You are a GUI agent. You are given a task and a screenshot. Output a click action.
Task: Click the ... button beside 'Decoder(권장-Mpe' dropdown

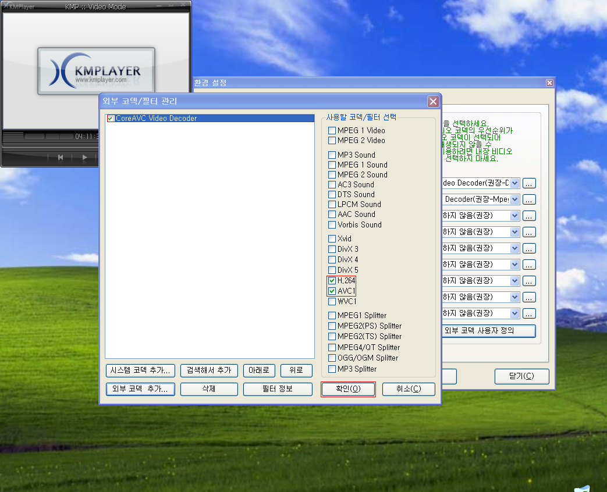point(529,199)
